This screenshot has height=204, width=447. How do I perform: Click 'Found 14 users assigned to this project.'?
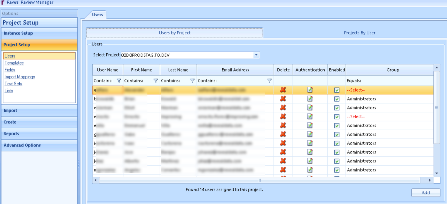click(x=224, y=190)
